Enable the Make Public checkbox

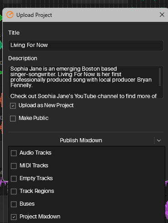[x=13, y=119]
